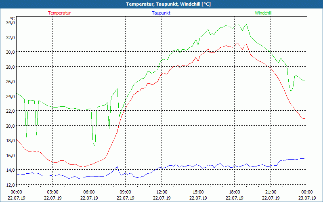Click the 24,0 y-axis label
The image size is (323, 202).
[x=10, y=96]
